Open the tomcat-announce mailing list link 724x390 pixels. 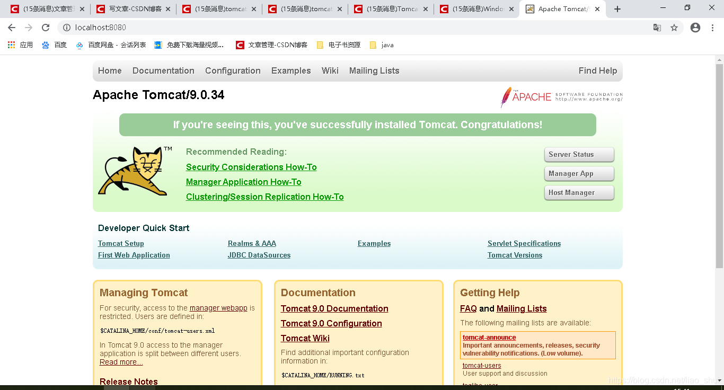pyautogui.click(x=489, y=338)
